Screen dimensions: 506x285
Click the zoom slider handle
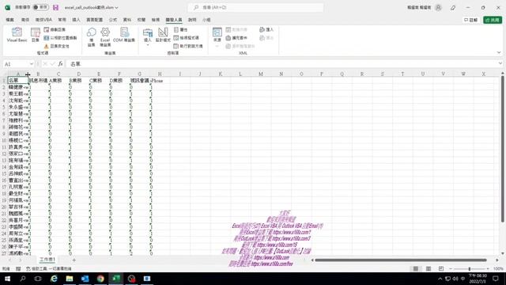pos(469,268)
